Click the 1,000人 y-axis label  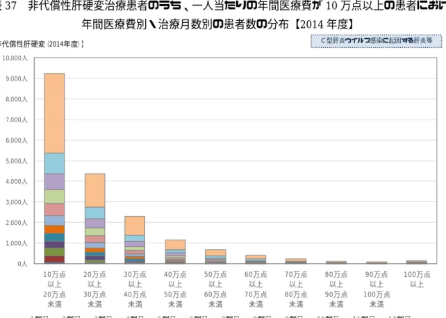(17, 243)
